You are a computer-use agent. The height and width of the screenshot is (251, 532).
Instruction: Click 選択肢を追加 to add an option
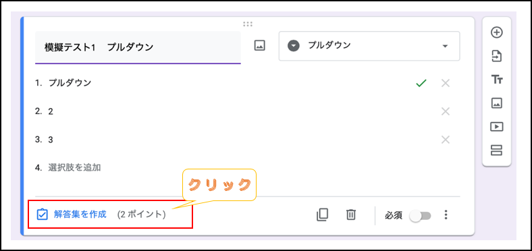74,167
